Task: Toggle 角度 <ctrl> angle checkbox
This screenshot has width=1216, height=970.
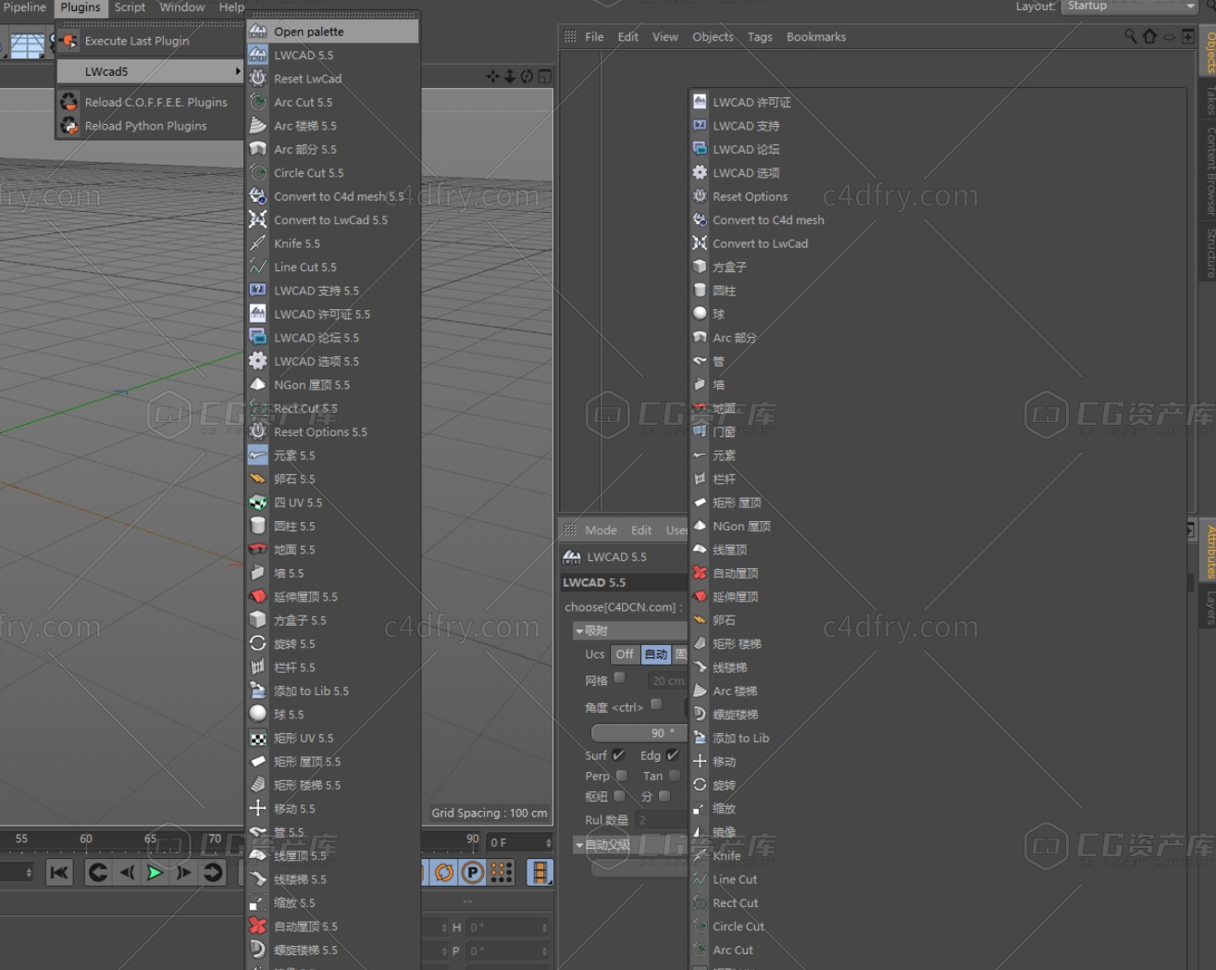Action: (x=656, y=705)
